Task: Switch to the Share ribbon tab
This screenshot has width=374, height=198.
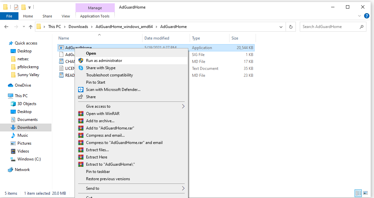Action: [47, 16]
